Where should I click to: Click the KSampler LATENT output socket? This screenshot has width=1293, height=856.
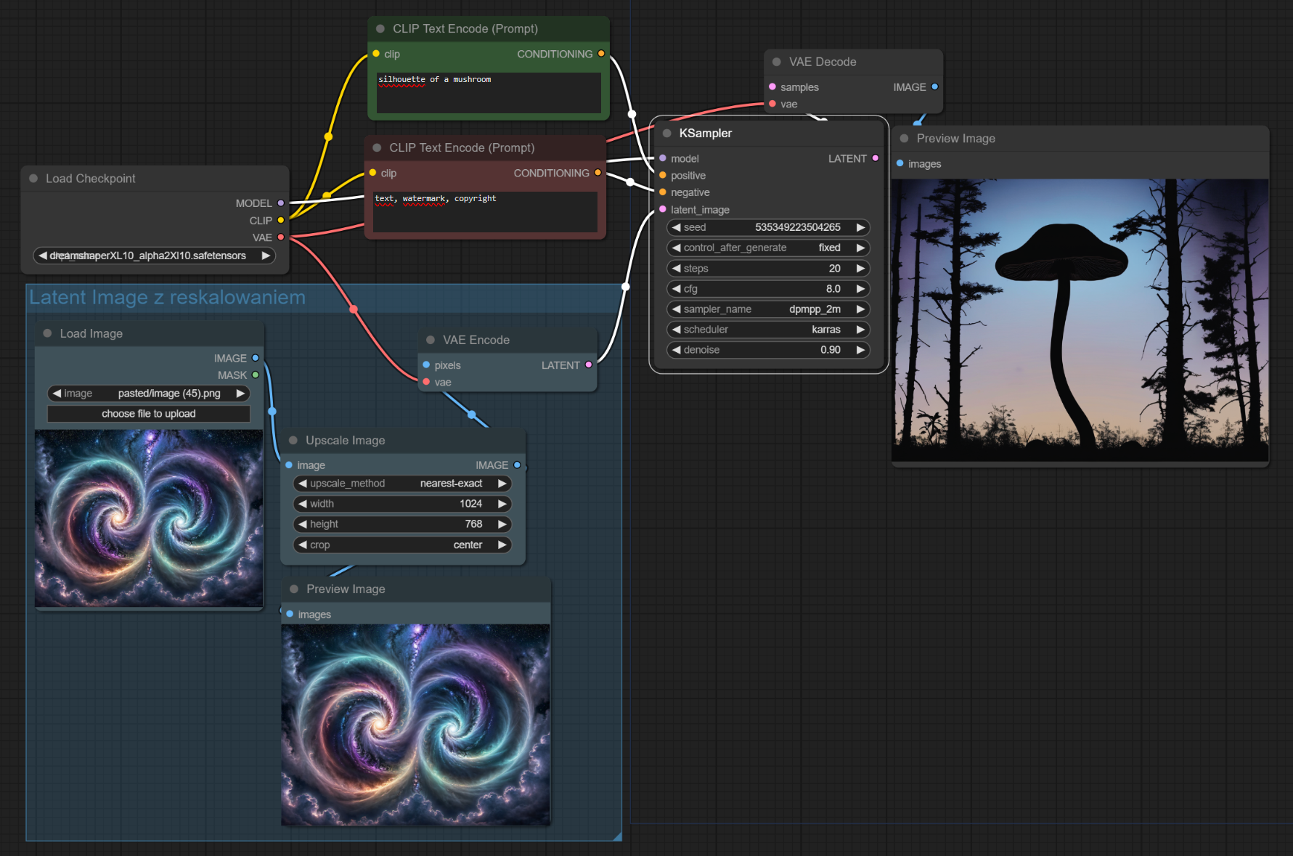[875, 158]
